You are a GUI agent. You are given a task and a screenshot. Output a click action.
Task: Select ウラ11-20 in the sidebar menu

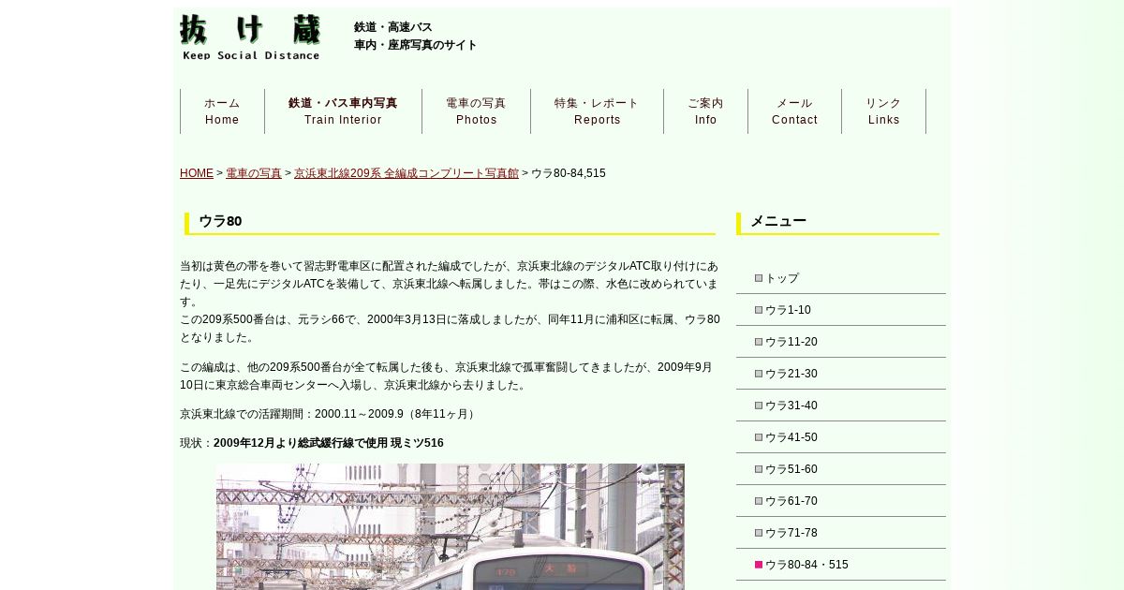coord(841,342)
